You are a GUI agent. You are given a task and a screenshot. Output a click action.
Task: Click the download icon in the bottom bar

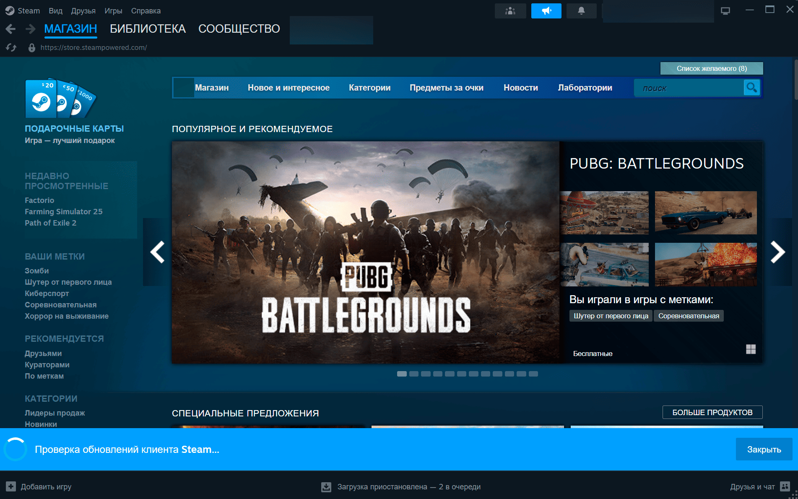pyautogui.click(x=326, y=487)
